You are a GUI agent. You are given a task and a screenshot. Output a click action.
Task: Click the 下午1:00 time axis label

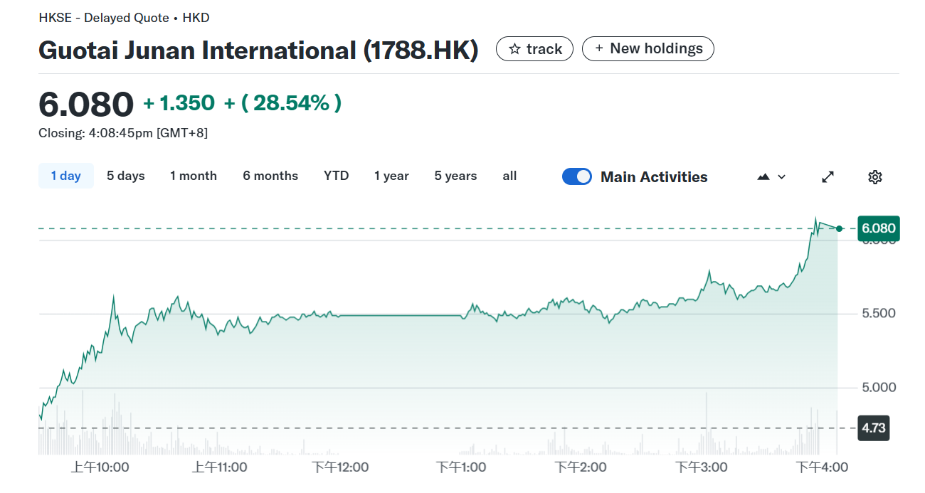[461, 467]
